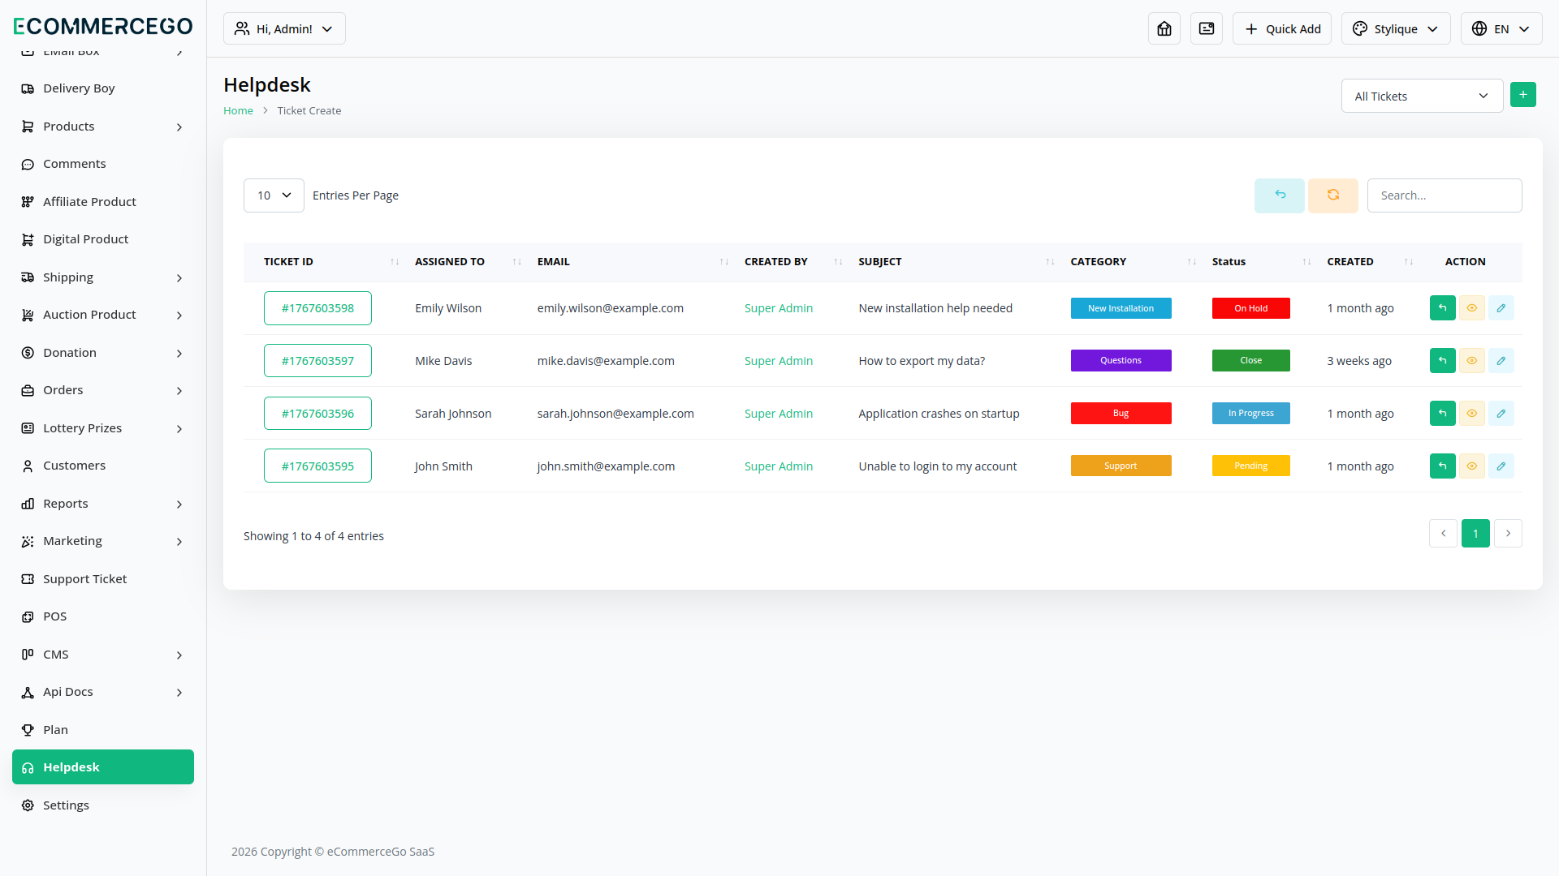Open ticket #1767603597 link
The image size is (1559, 876).
click(x=317, y=361)
